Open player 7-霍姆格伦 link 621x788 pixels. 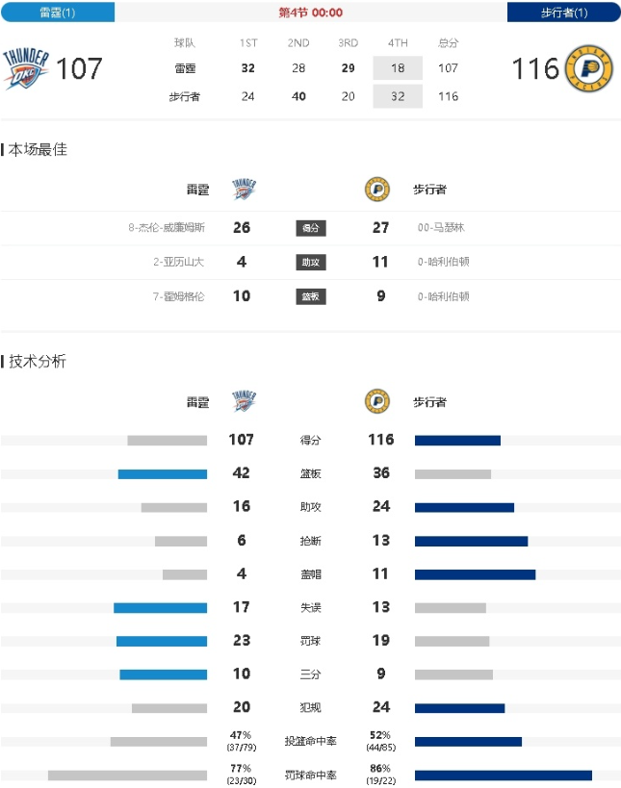(178, 296)
